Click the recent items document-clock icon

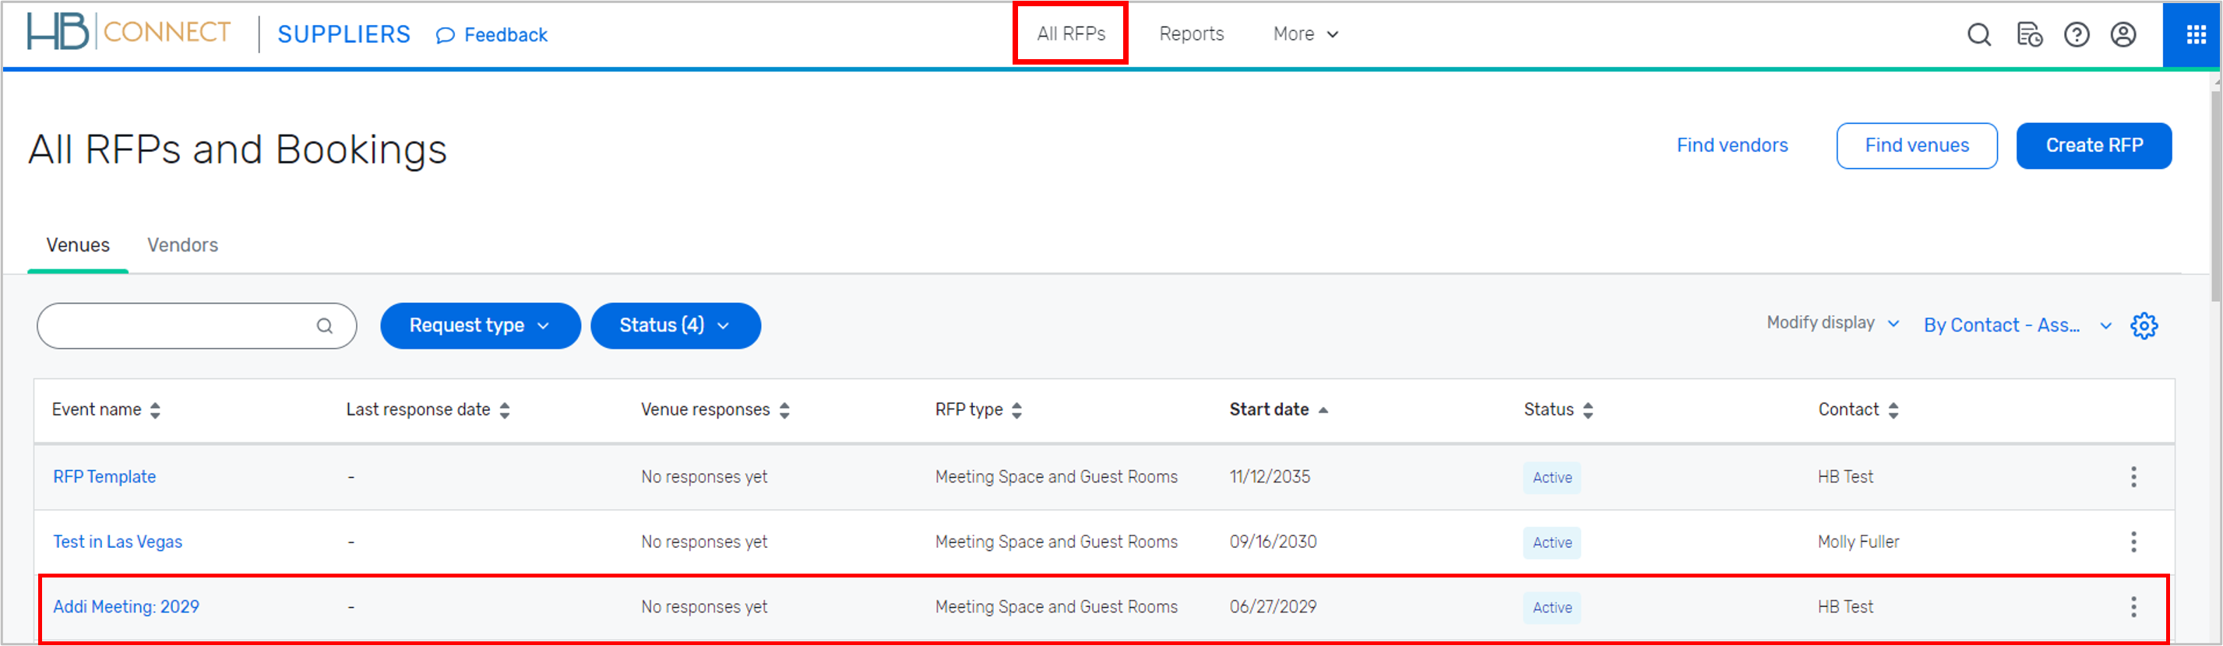tap(2029, 34)
